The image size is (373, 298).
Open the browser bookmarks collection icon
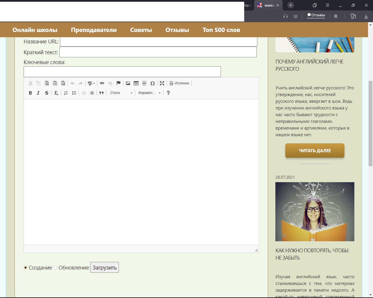(x=315, y=5)
